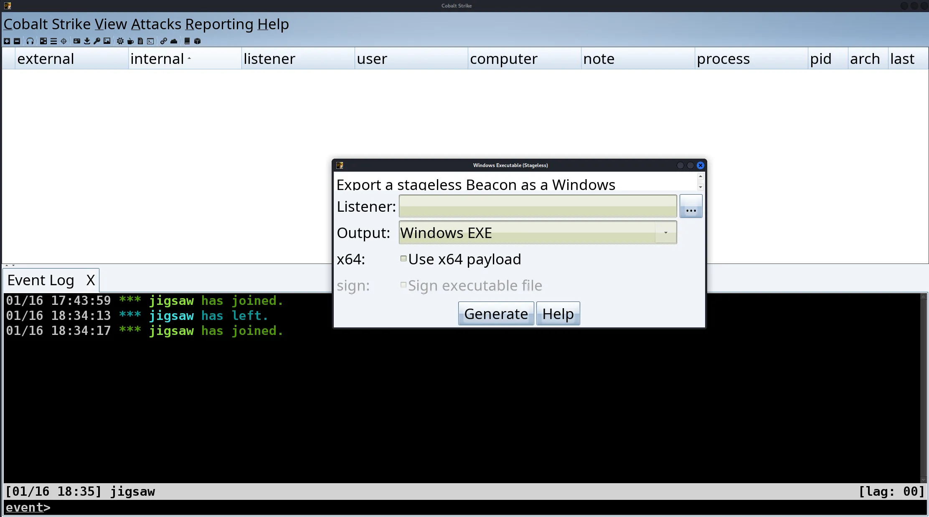Click the coffee cup Java applet icon

130,41
